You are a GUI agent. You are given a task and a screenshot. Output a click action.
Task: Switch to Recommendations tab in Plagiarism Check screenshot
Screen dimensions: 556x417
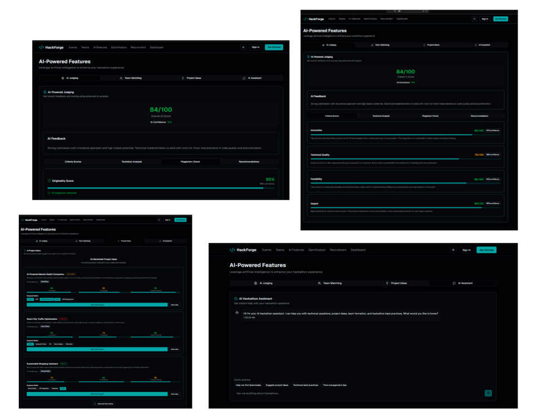point(249,162)
